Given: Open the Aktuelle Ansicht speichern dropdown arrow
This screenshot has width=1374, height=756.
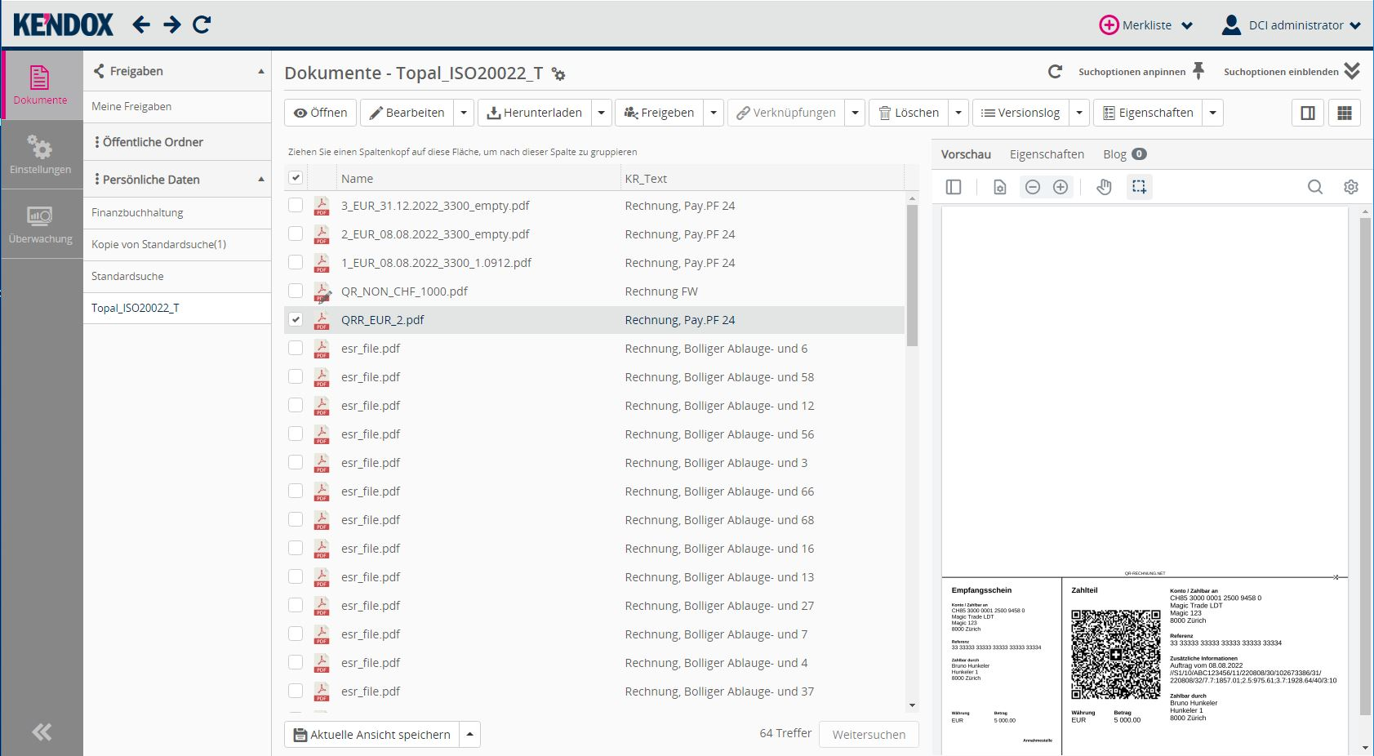Looking at the screenshot, I should 470,735.
